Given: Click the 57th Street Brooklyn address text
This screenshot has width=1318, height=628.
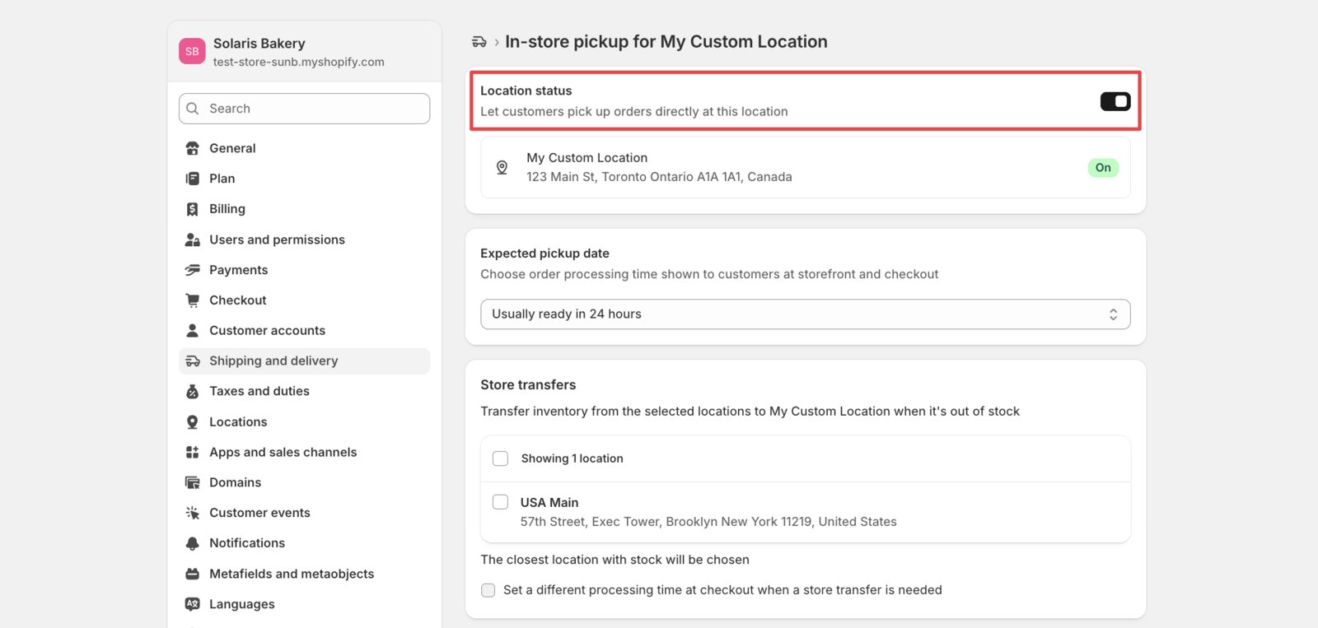Looking at the screenshot, I should (x=708, y=522).
